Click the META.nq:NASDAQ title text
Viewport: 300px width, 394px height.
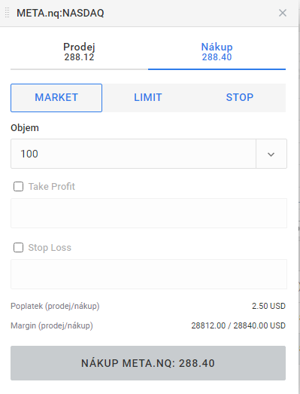(60, 13)
